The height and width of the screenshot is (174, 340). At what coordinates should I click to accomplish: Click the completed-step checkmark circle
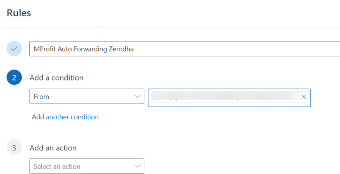click(14, 49)
